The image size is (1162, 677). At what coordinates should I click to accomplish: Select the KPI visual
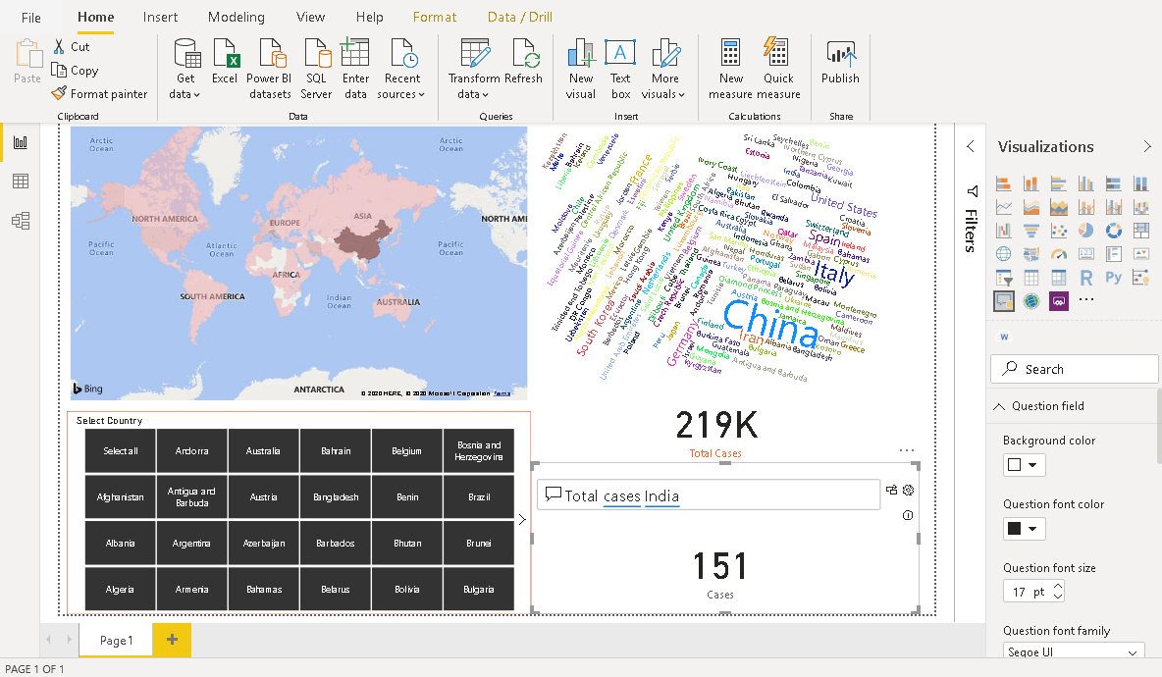(x=1141, y=254)
